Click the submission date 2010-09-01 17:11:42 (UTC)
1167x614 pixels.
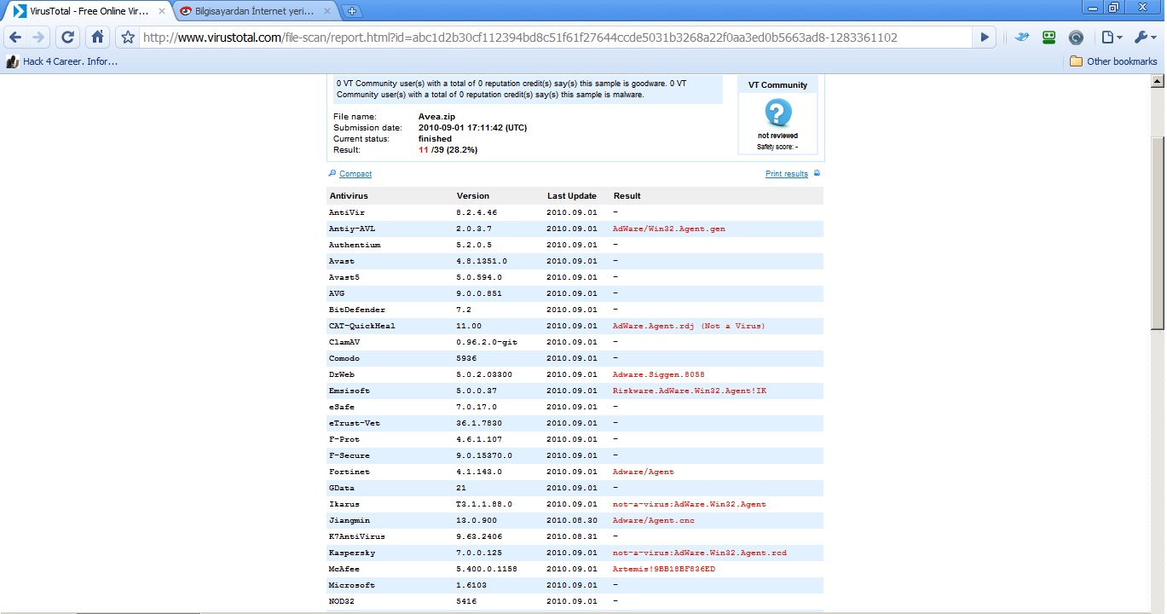click(x=473, y=128)
